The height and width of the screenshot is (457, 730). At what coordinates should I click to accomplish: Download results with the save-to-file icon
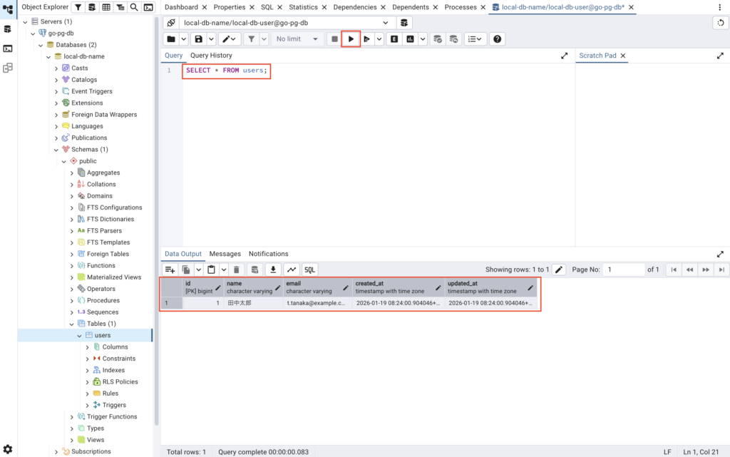[272, 269]
